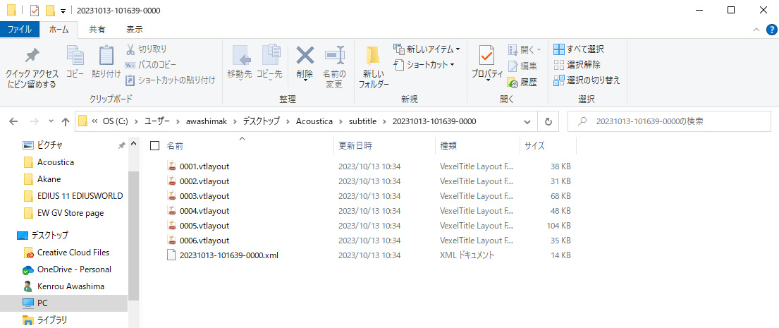The image size is (779, 328).
Task: Click the Open (開く) ribbon command
Action: (x=524, y=49)
